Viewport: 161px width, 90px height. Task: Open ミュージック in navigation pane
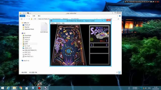[26, 46]
